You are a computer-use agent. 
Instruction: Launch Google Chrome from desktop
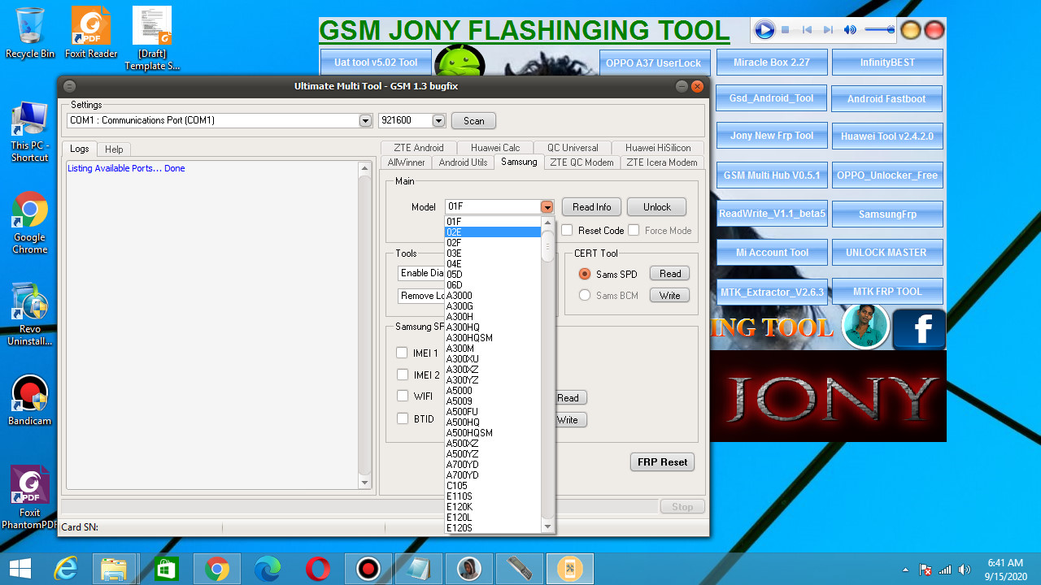coord(30,223)
